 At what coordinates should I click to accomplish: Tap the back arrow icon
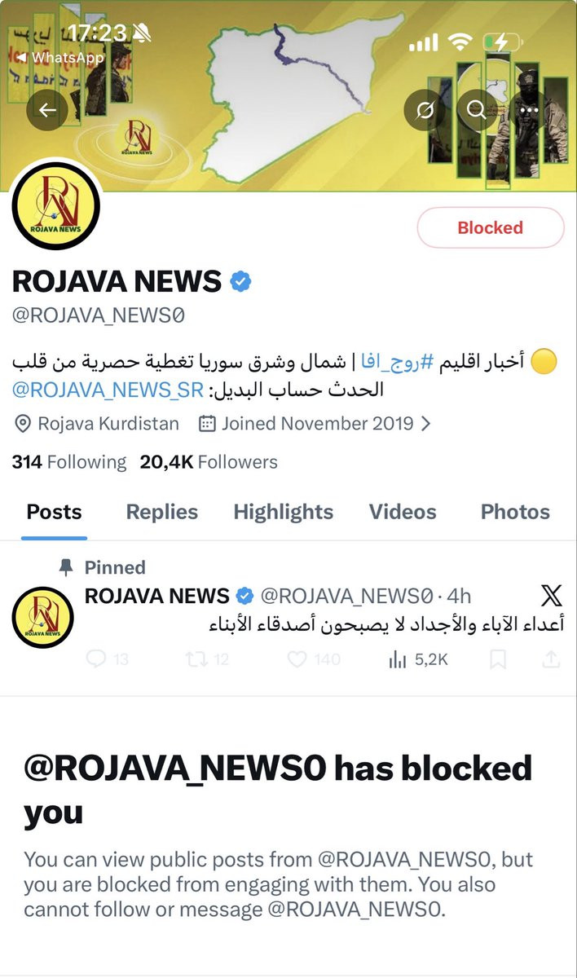pos(47,110)
